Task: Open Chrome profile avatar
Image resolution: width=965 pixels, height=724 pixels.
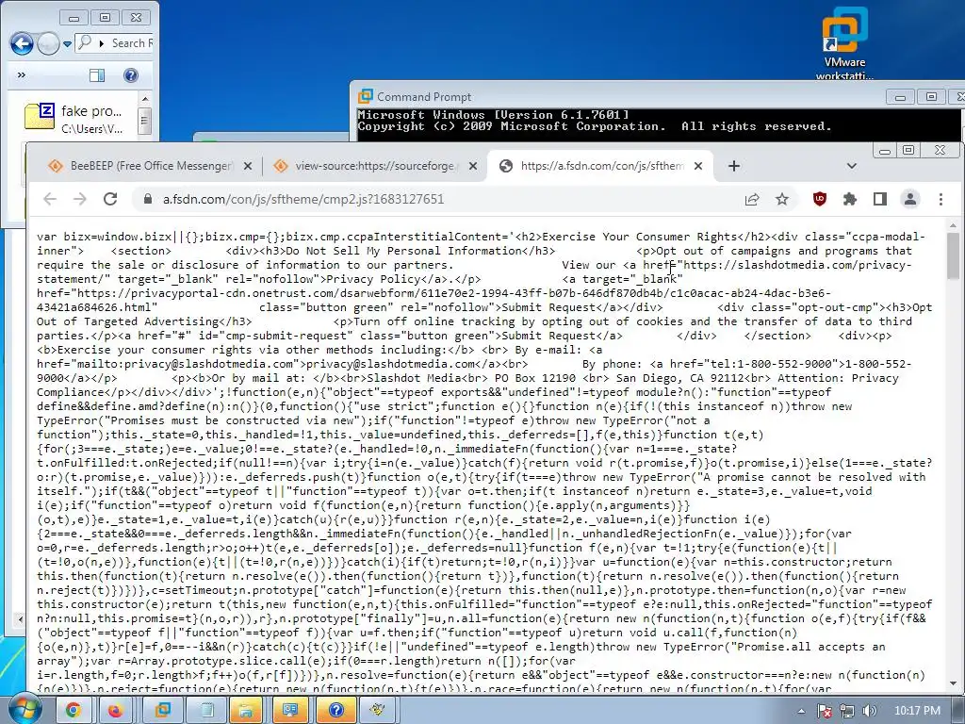Action: [910, 199]
